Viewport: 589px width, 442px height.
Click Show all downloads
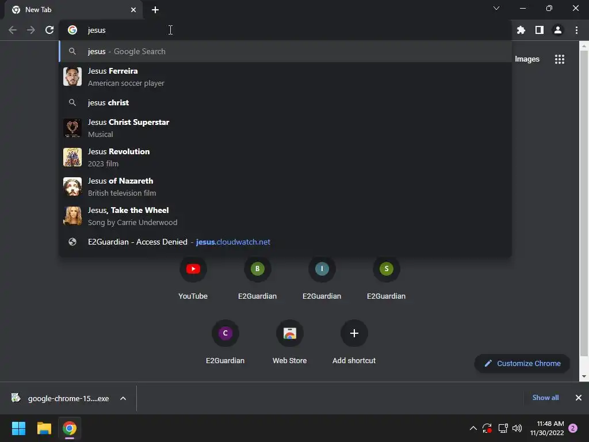(545, 398)
